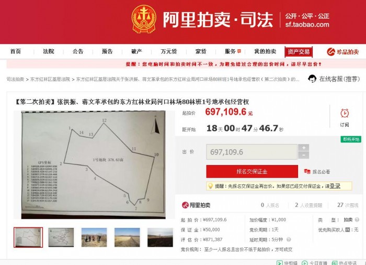Image resolution: width=366 pixels, height=265 pixels.
Task: Increase bid with the plus stepper
Action: (304, 148)
